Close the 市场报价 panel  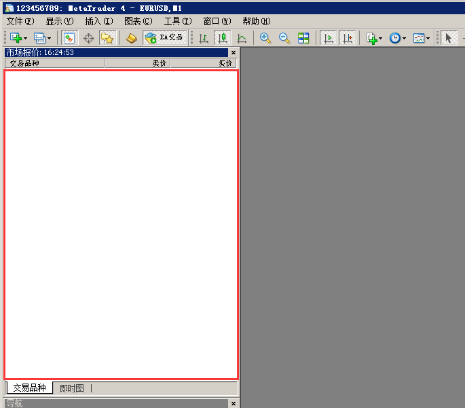(x=234, y=52)
